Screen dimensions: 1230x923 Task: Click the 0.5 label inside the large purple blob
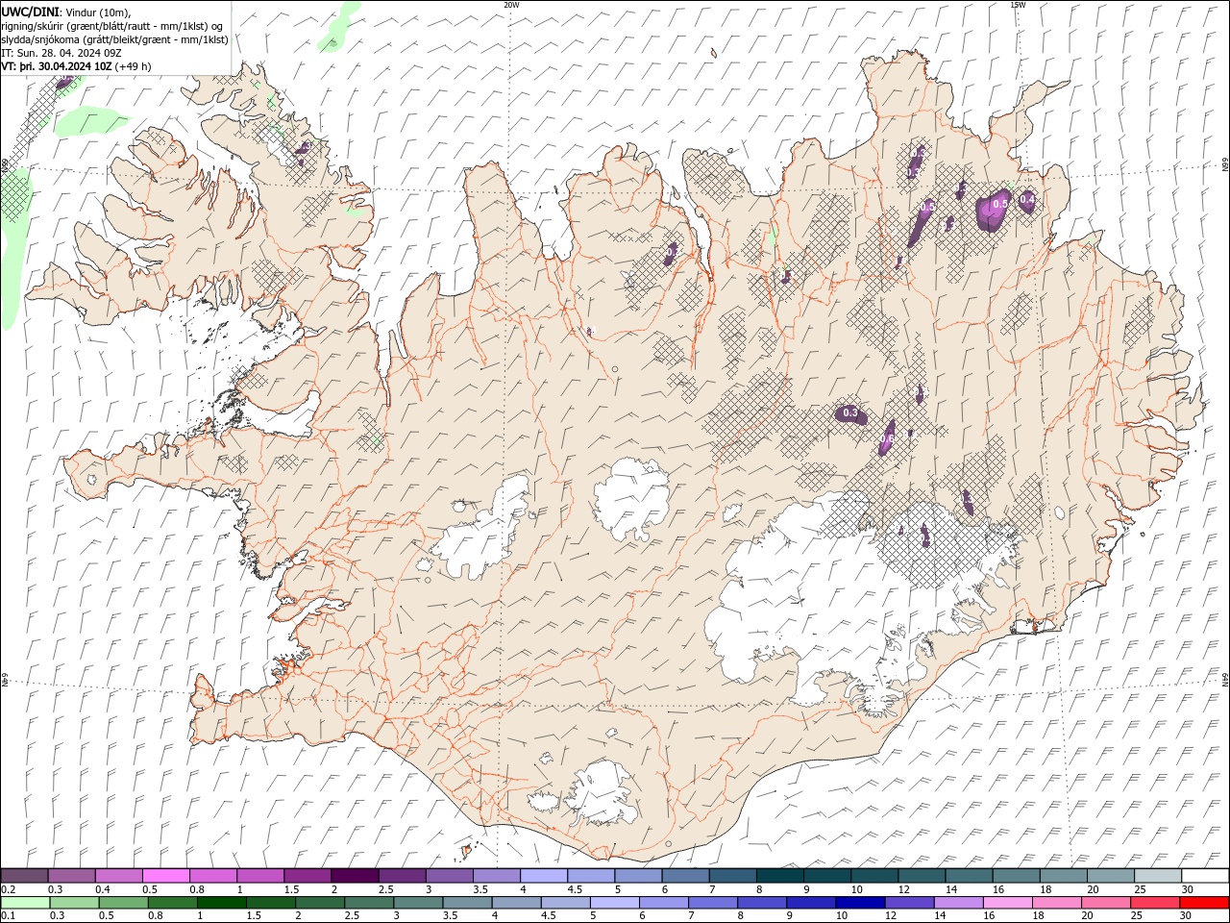tap(999, 204)
